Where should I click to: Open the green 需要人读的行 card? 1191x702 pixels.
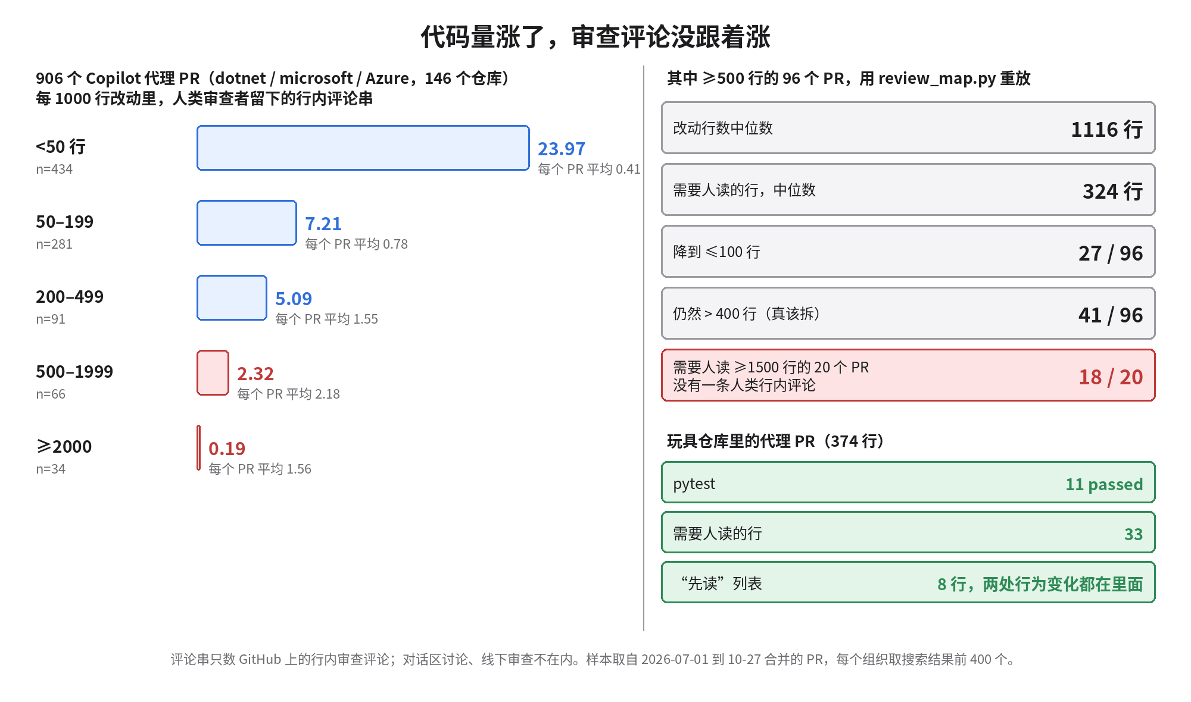[x=908, y=532]
